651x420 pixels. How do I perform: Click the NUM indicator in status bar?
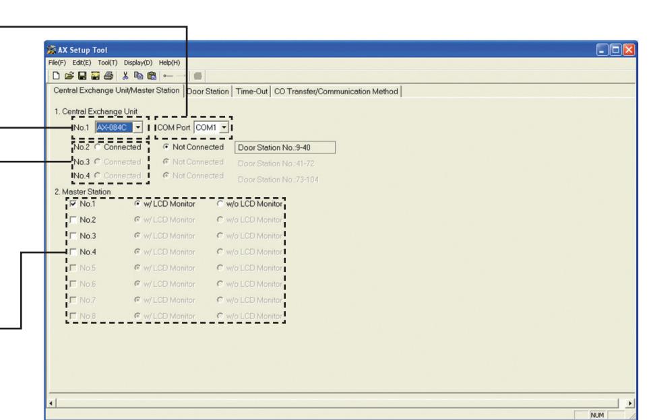click(x=597, y=415)
